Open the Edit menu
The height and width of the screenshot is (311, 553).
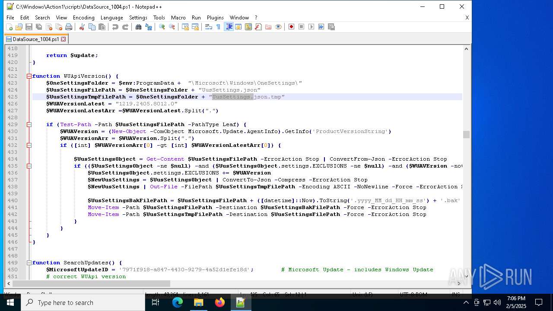pos(25,18)
